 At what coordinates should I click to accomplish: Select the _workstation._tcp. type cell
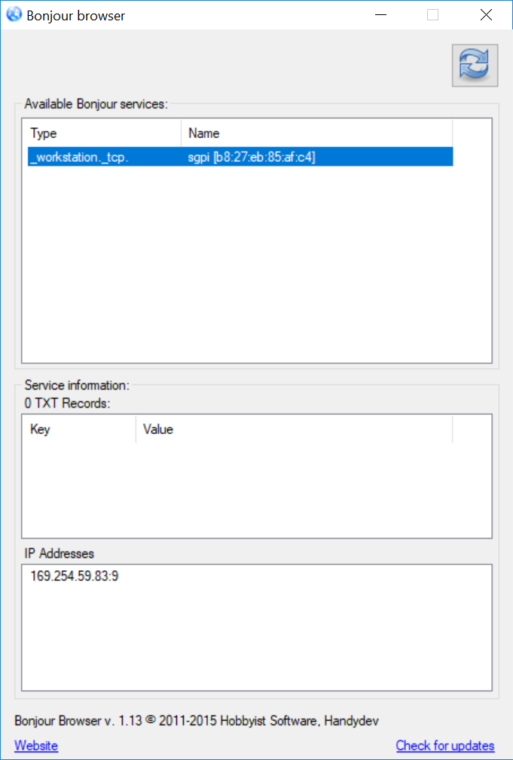(78, 156)
